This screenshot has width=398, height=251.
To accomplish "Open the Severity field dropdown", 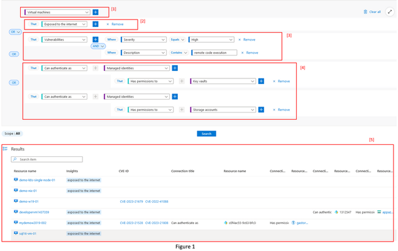I will coord(143,40).
